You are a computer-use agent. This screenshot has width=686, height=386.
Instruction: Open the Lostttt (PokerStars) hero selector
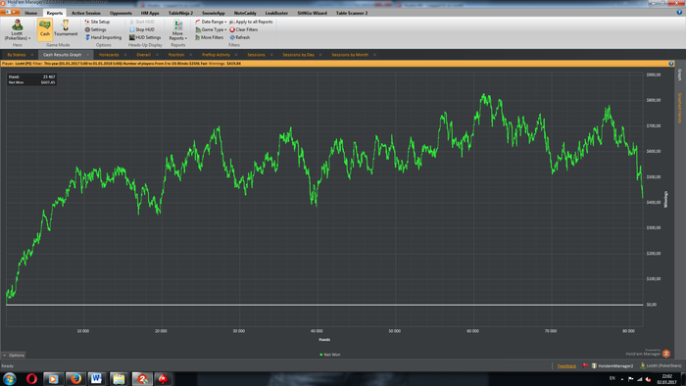(17, 29)
